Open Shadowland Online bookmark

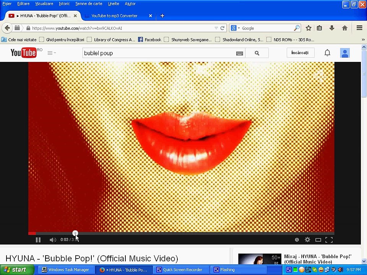click(239, 39)
